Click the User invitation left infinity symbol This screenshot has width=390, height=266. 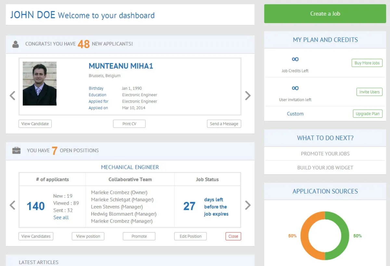coord(295,88)
